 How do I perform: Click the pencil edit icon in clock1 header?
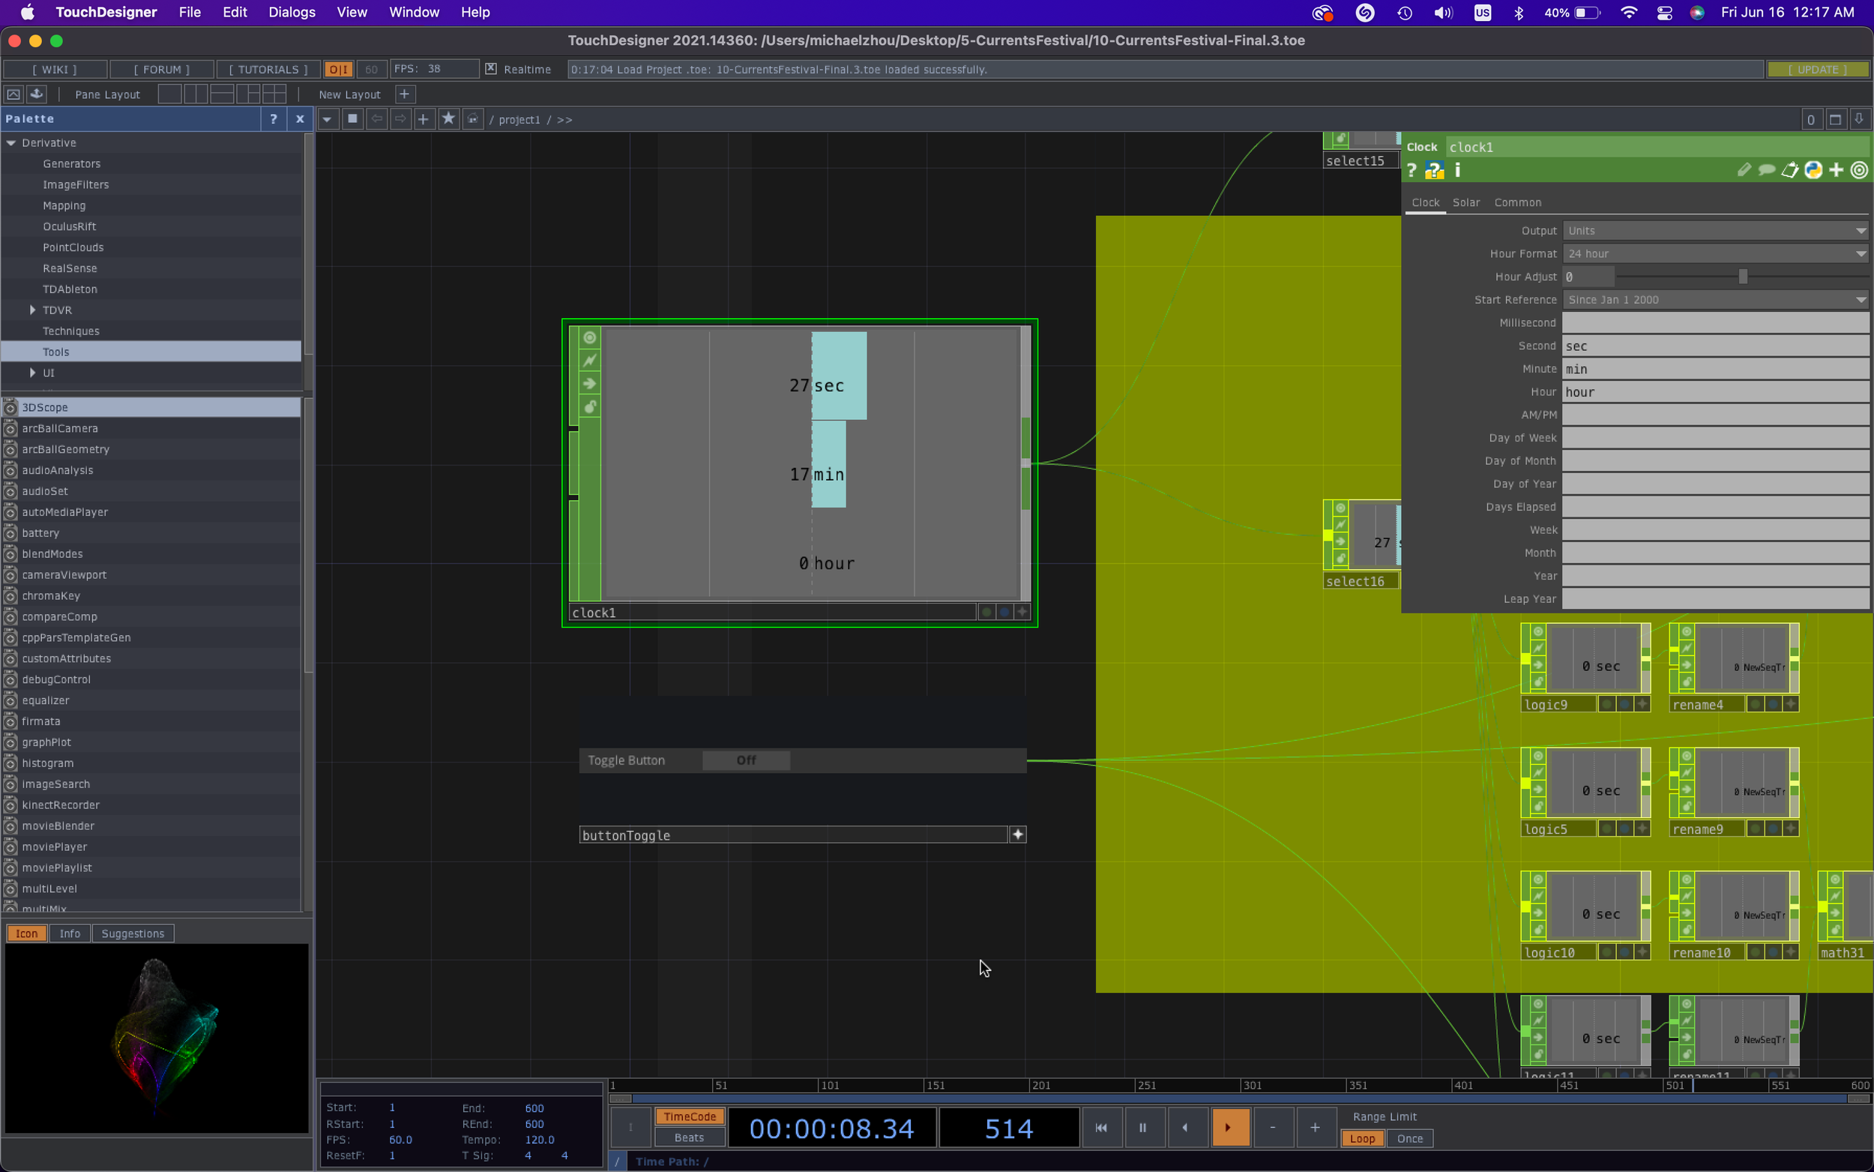tap(1744, 170)
